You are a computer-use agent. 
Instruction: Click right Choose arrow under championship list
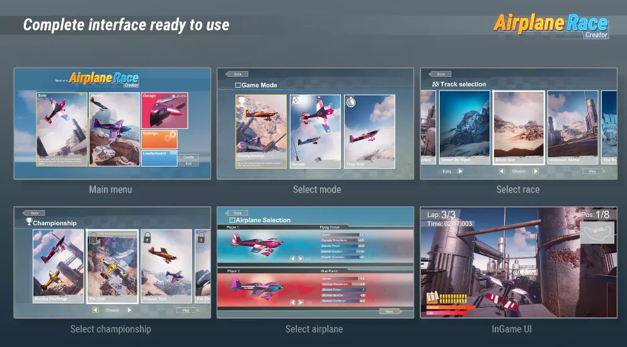tap(129, 310)
